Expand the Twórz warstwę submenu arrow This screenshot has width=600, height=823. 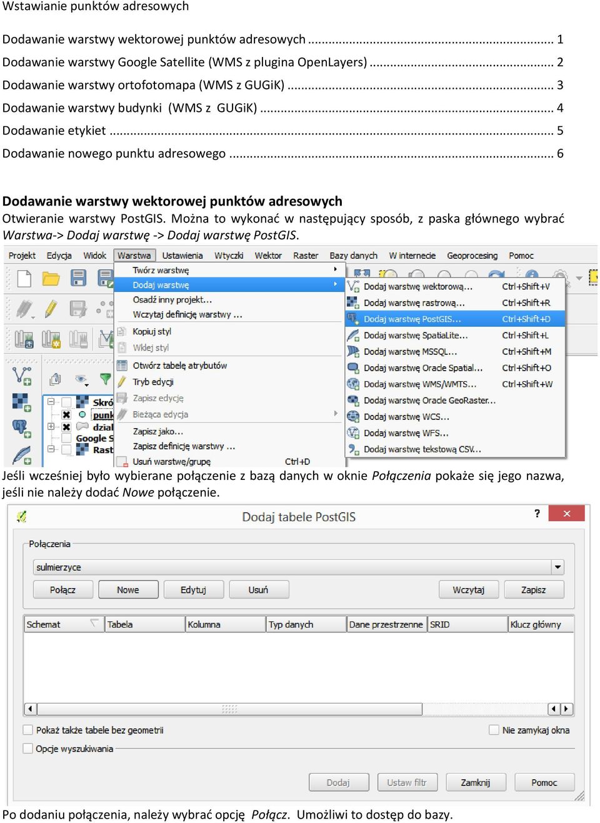[x=336, y=269]
